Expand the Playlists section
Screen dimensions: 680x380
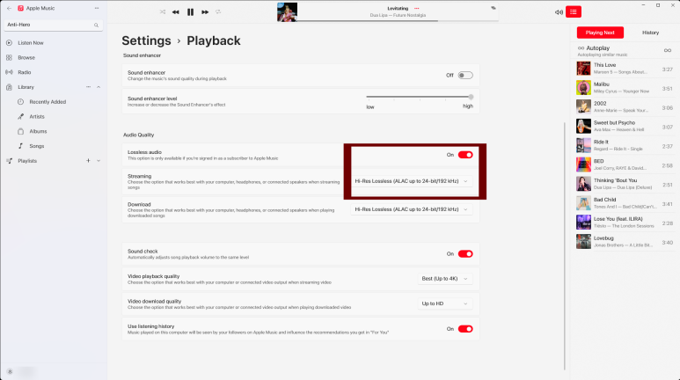pyautogui.click(x=99, y=161)
